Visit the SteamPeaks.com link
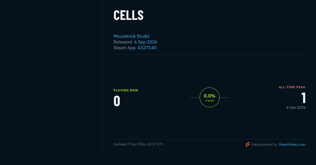Screen dimensions: 316x165 click(x=292, y=144)
